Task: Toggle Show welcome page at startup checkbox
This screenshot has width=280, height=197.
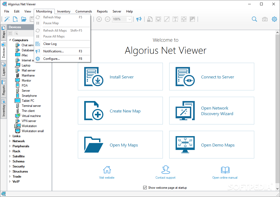Action: [145, 187]
